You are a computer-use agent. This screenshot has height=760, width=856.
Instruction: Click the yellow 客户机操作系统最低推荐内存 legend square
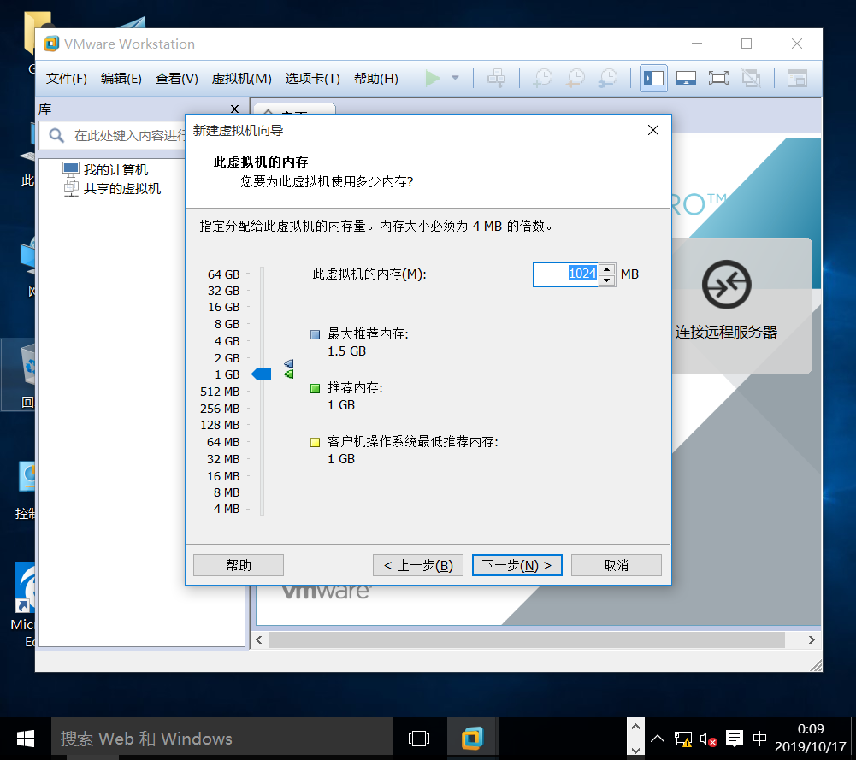(x=315, y=443)
